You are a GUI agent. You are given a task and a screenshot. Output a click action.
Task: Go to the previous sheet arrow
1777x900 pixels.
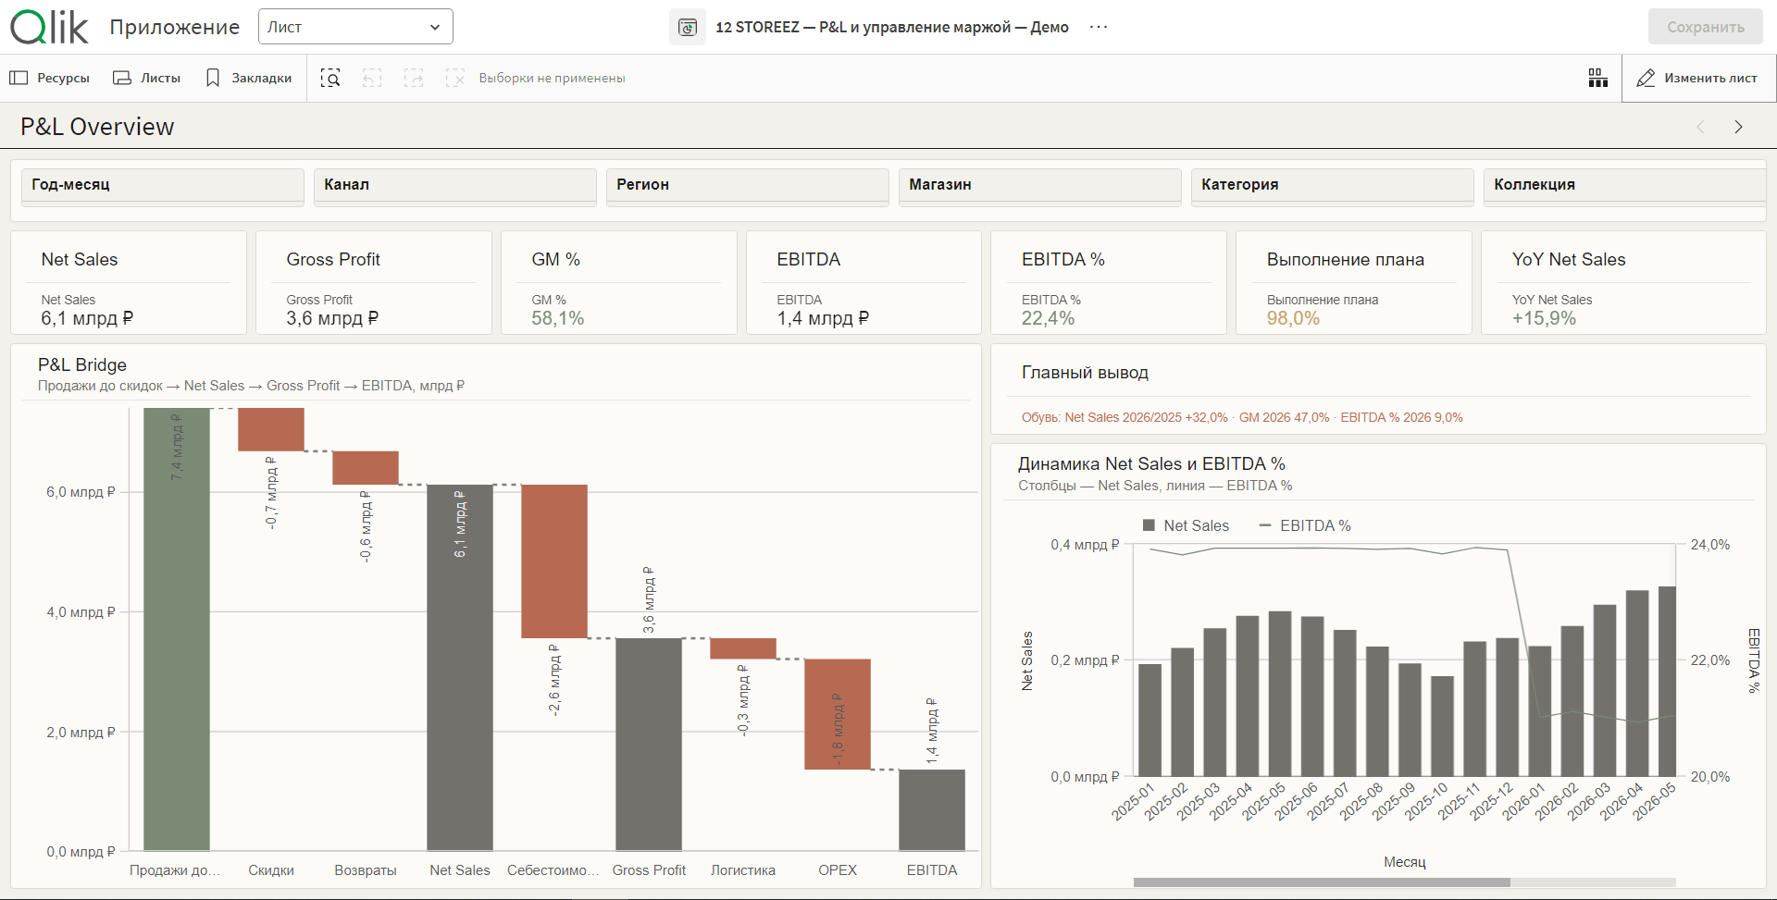click(x=1700, y=127)
